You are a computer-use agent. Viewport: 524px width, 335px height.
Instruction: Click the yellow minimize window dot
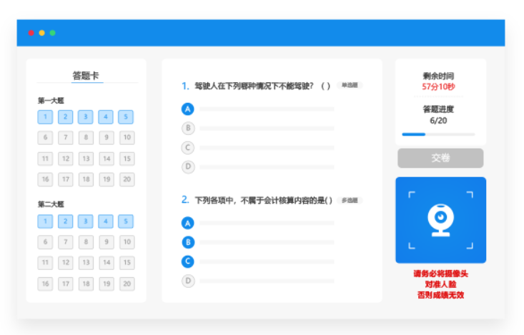pyautogui.click(x=41, y=33)
